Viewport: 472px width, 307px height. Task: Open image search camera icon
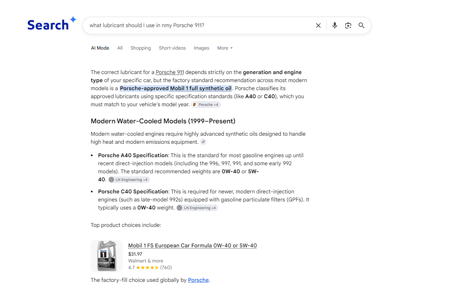coord(348,25)
